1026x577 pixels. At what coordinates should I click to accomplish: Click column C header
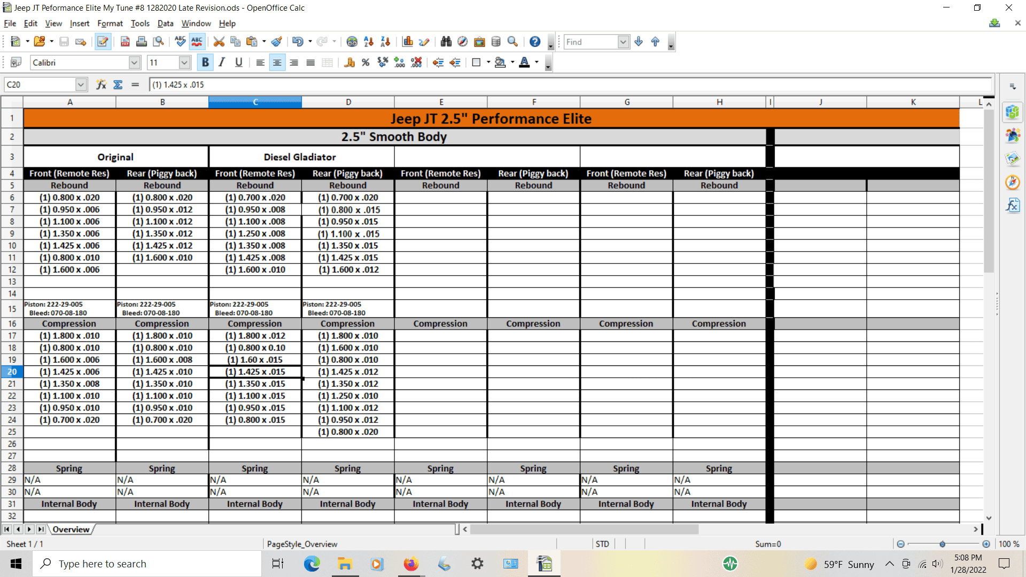pos(255,102)
